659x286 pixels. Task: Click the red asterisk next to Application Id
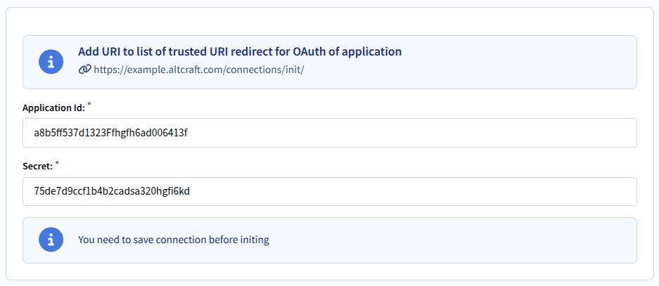pos(89,105)
